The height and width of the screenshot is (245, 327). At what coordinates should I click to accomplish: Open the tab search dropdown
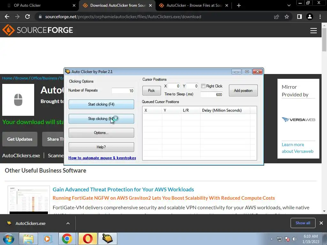289,5
